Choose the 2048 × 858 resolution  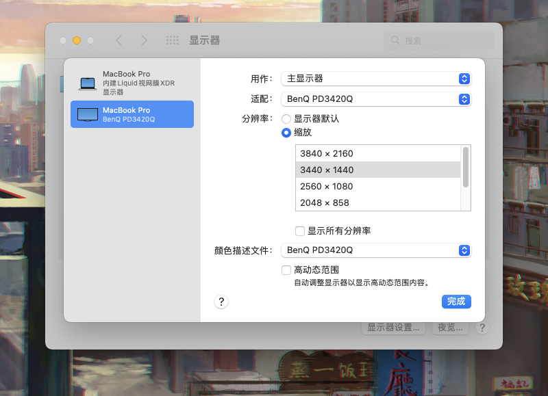[x=378, y=202]
